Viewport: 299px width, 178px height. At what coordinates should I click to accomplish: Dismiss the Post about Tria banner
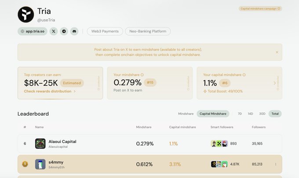277,52
